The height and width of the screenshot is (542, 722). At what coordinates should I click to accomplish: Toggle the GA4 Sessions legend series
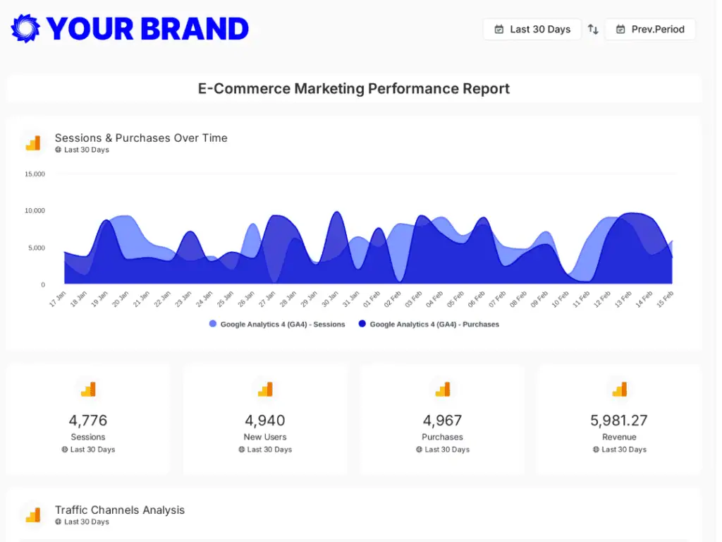click(x=282, y=325)
